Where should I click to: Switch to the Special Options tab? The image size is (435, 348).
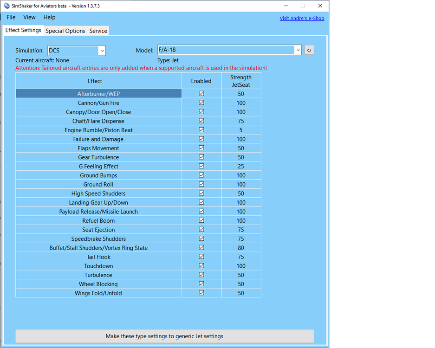[x=65, y=31]
